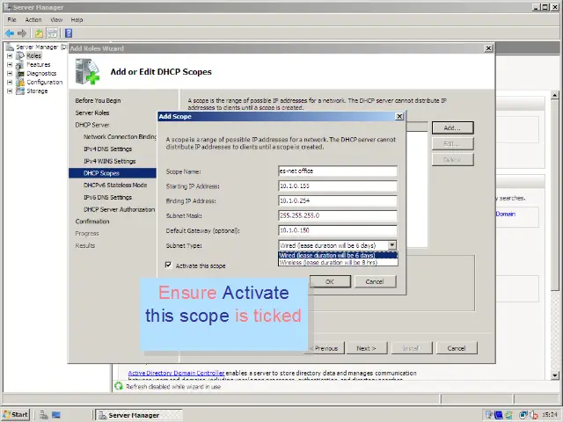Go to the Server Roles wizard step
The image size is (563, 422).
pyautogui.click(x=92, y=113)
